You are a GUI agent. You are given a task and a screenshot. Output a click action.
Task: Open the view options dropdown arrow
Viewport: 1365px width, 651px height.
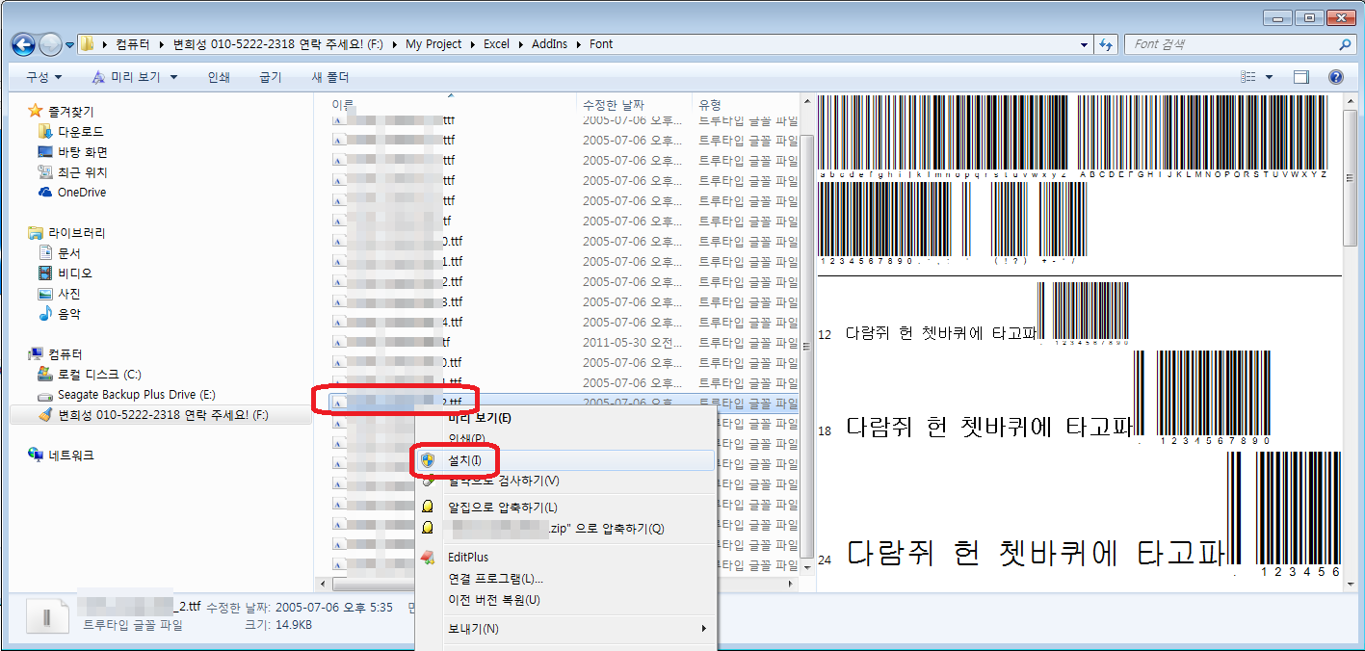(1269, 77)
